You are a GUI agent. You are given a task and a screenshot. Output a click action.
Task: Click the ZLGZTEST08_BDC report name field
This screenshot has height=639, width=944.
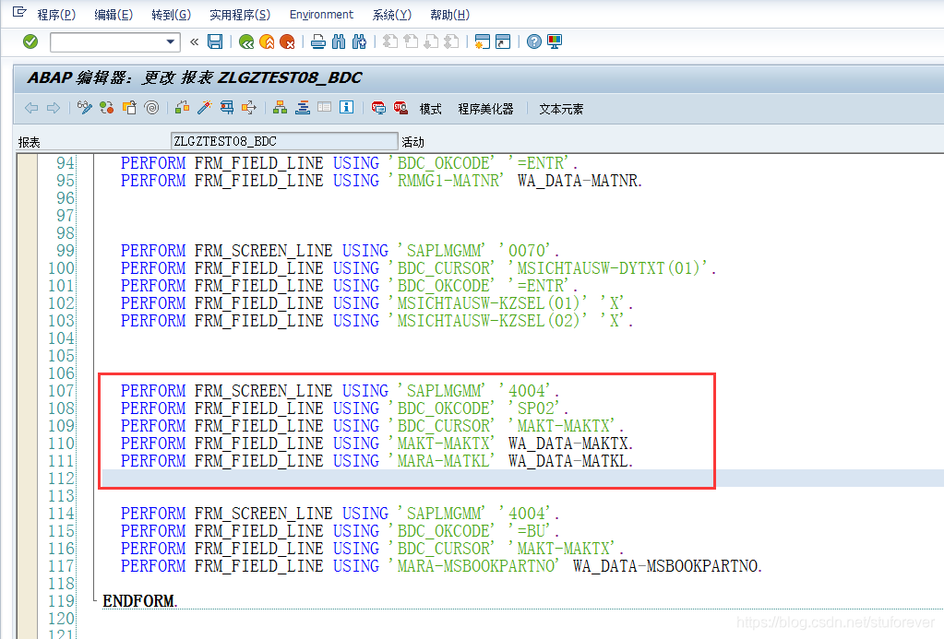coord(284,141)
